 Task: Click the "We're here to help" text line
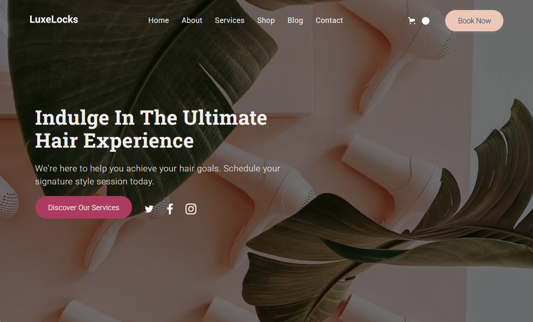coord(157,169)
